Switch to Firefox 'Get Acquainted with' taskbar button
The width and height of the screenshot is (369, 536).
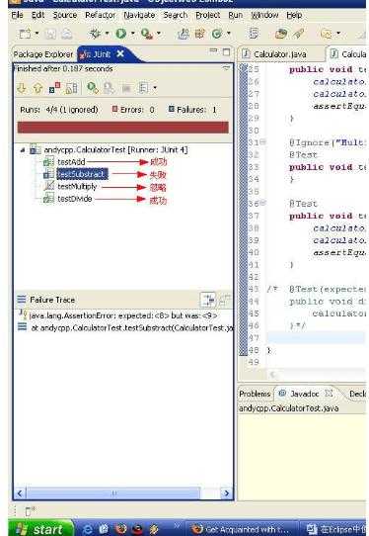[x=241, y=529]
